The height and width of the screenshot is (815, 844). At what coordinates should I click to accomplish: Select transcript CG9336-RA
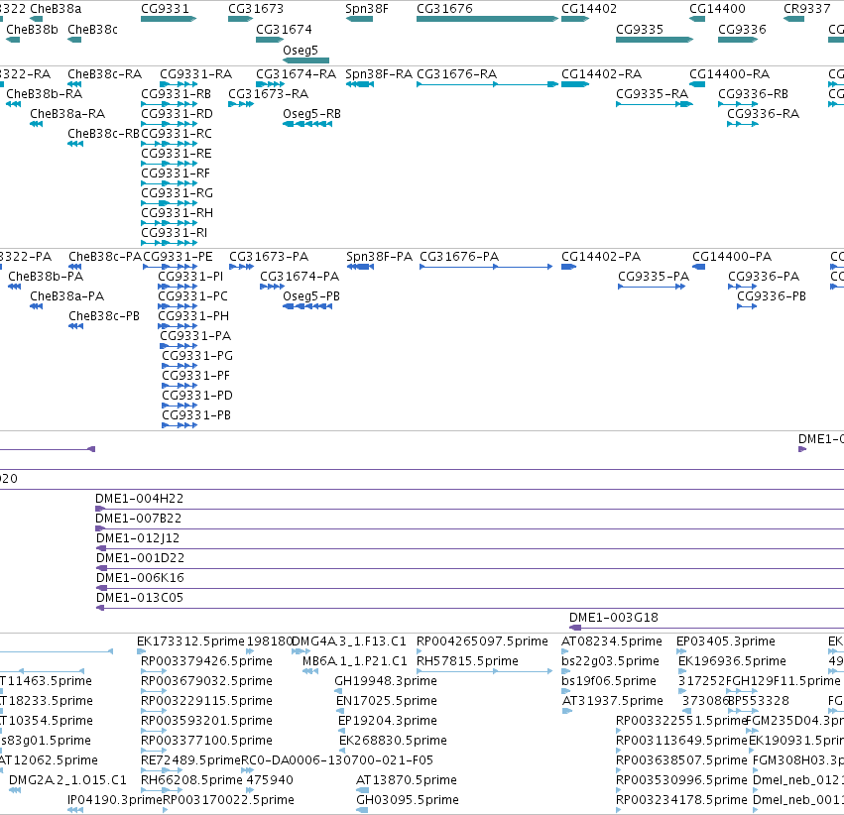click(x=763, y=113)
